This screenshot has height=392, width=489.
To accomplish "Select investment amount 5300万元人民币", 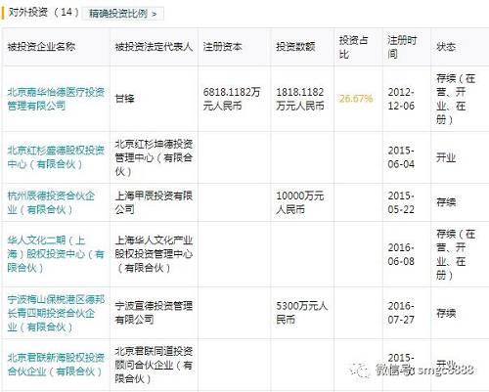I will (x=302, y=313).
